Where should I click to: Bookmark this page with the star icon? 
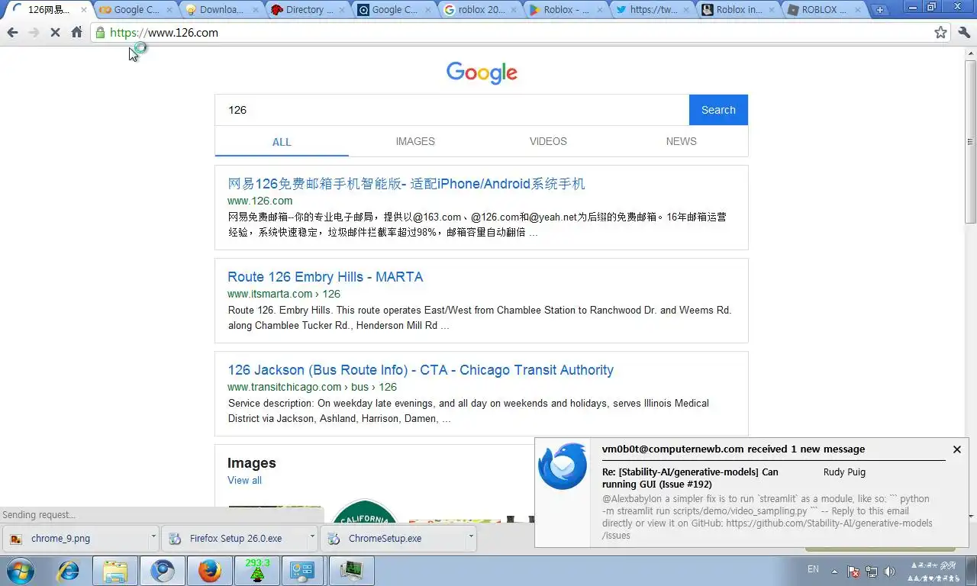940,33
